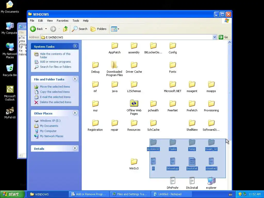Select the pchealth folder
The image size is (264, 198).
[x=153, y=106]
